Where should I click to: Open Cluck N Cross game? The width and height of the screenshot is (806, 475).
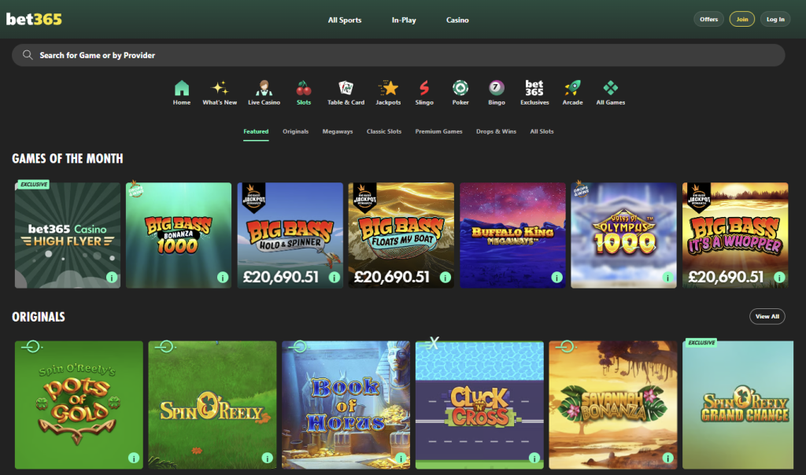click(x=479, y=405)
